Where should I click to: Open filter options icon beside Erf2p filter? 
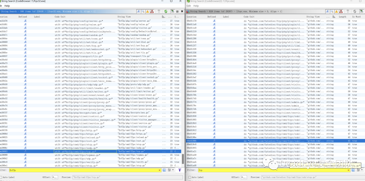169,170
